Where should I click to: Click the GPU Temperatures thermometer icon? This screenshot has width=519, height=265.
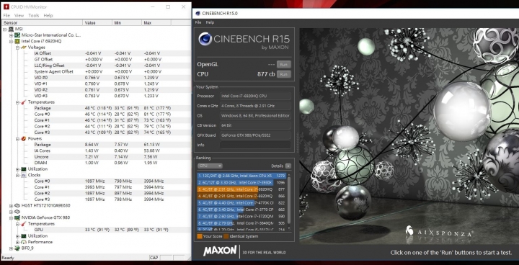(24, 224)
